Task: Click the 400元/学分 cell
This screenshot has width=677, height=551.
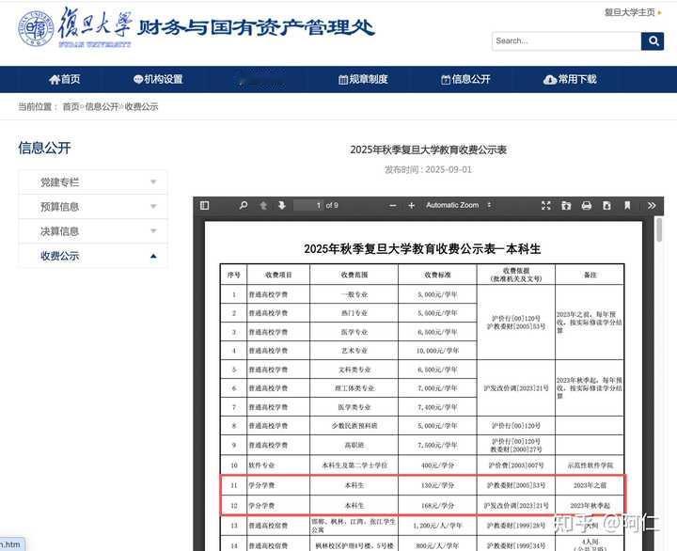Action: (x=437, y=465)
